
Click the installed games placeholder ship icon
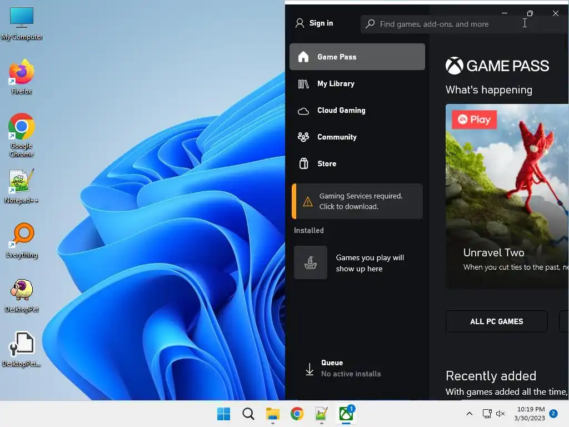[x=310, y=262]
